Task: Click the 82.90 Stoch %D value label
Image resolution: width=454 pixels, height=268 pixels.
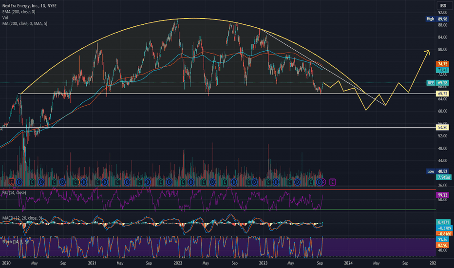Action: [x=442, y=245]
